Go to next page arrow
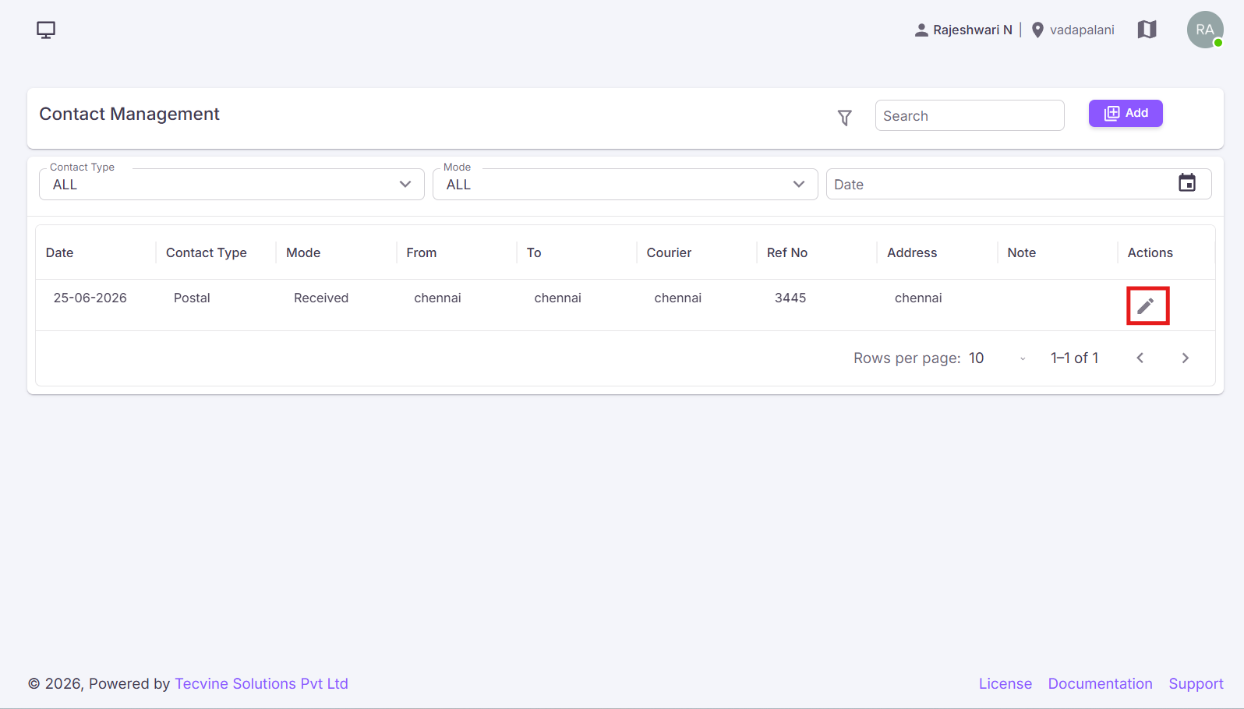 [1185, 358]
